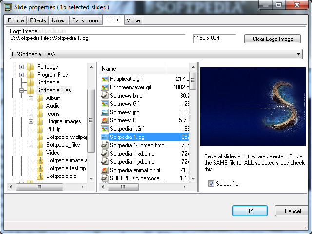This screenshot has width=312, height=234.
Task: Click the folder tree vertical scrollbar thumb
Action: pos(91,120)
